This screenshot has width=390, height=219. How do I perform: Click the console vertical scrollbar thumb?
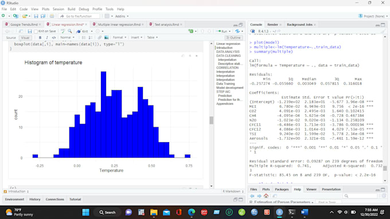tap(385, 169)
